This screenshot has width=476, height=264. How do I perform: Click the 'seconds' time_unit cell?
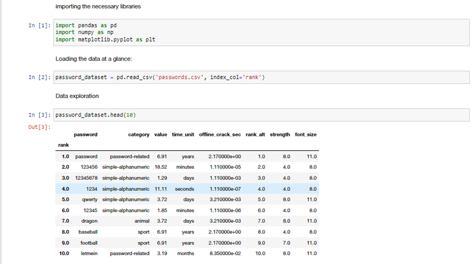pyautogui.click(x=185, y=189)
